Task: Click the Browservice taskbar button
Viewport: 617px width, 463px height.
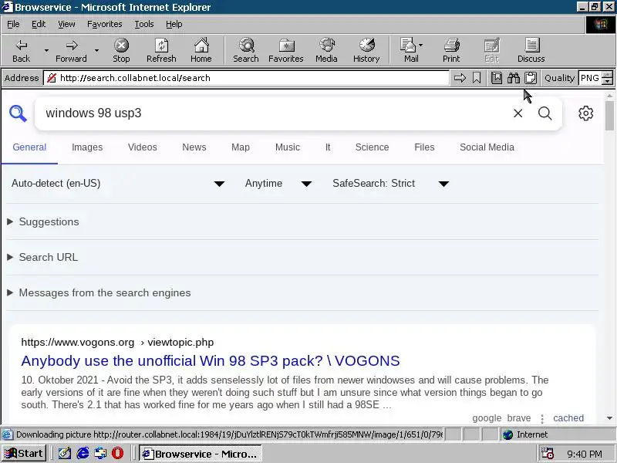Action: pos(201,454)
